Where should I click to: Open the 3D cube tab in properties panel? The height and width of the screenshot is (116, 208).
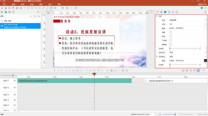pyautogui.click(x=177, y=12)
